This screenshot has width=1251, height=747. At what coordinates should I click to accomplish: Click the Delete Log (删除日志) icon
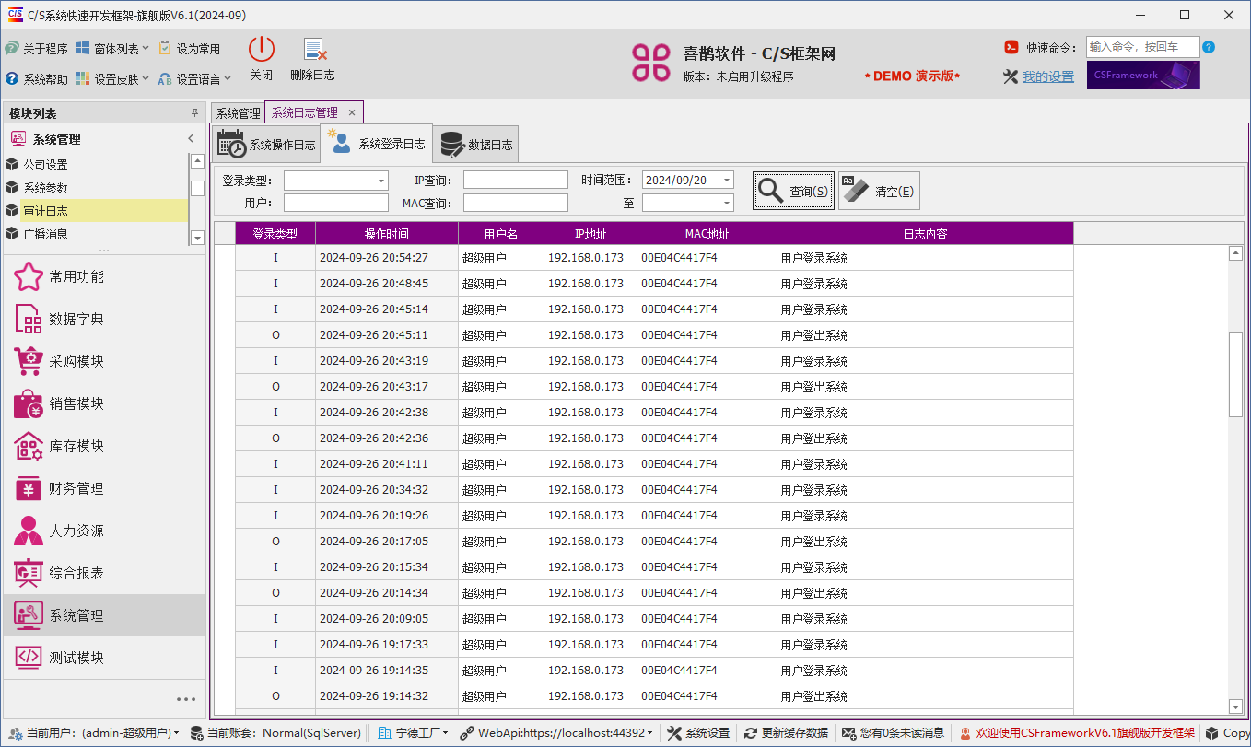[x=315, y=50]
